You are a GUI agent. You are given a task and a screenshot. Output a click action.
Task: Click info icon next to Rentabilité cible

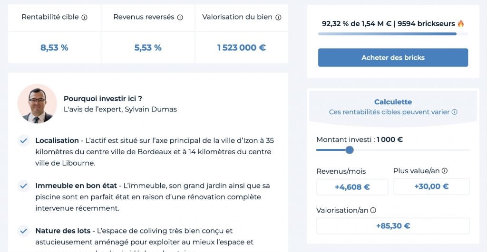[x=85, y=18]
